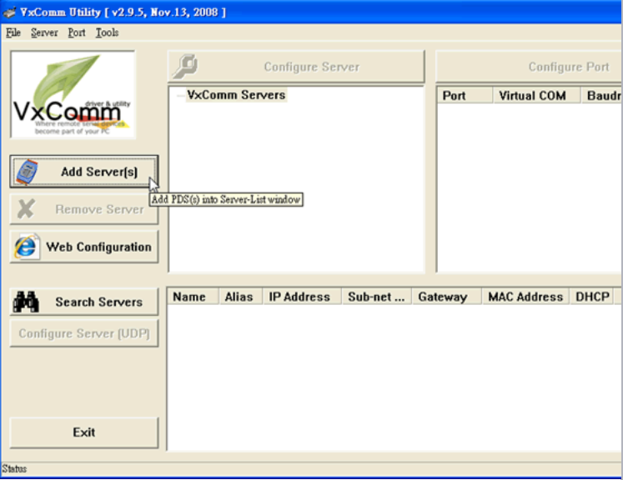Click the Virtual COM column header
The width and height of the screenshot is (623, 480).
tap(537, 96)
